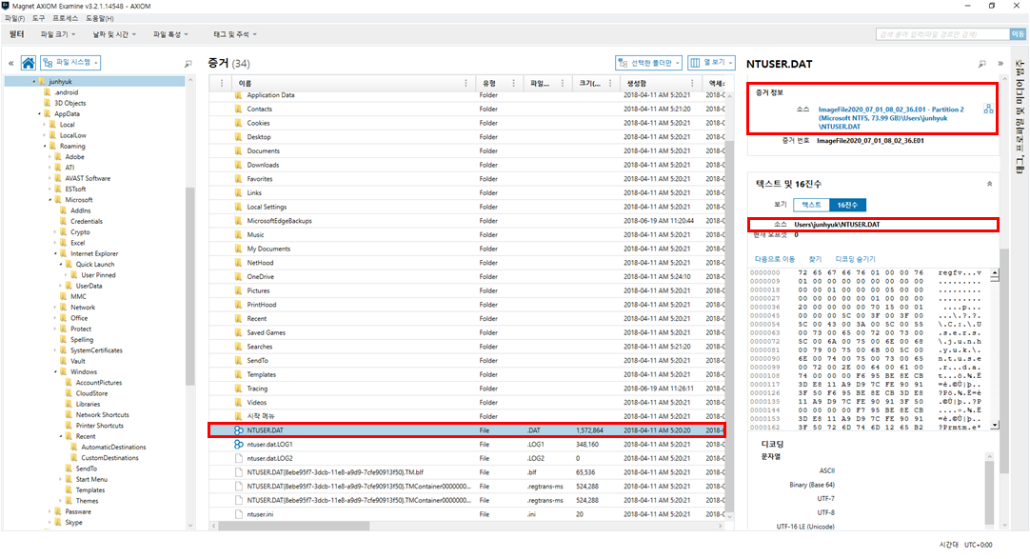
Task: Select AVAST Software in folder tree
Action: click(88, 179)
